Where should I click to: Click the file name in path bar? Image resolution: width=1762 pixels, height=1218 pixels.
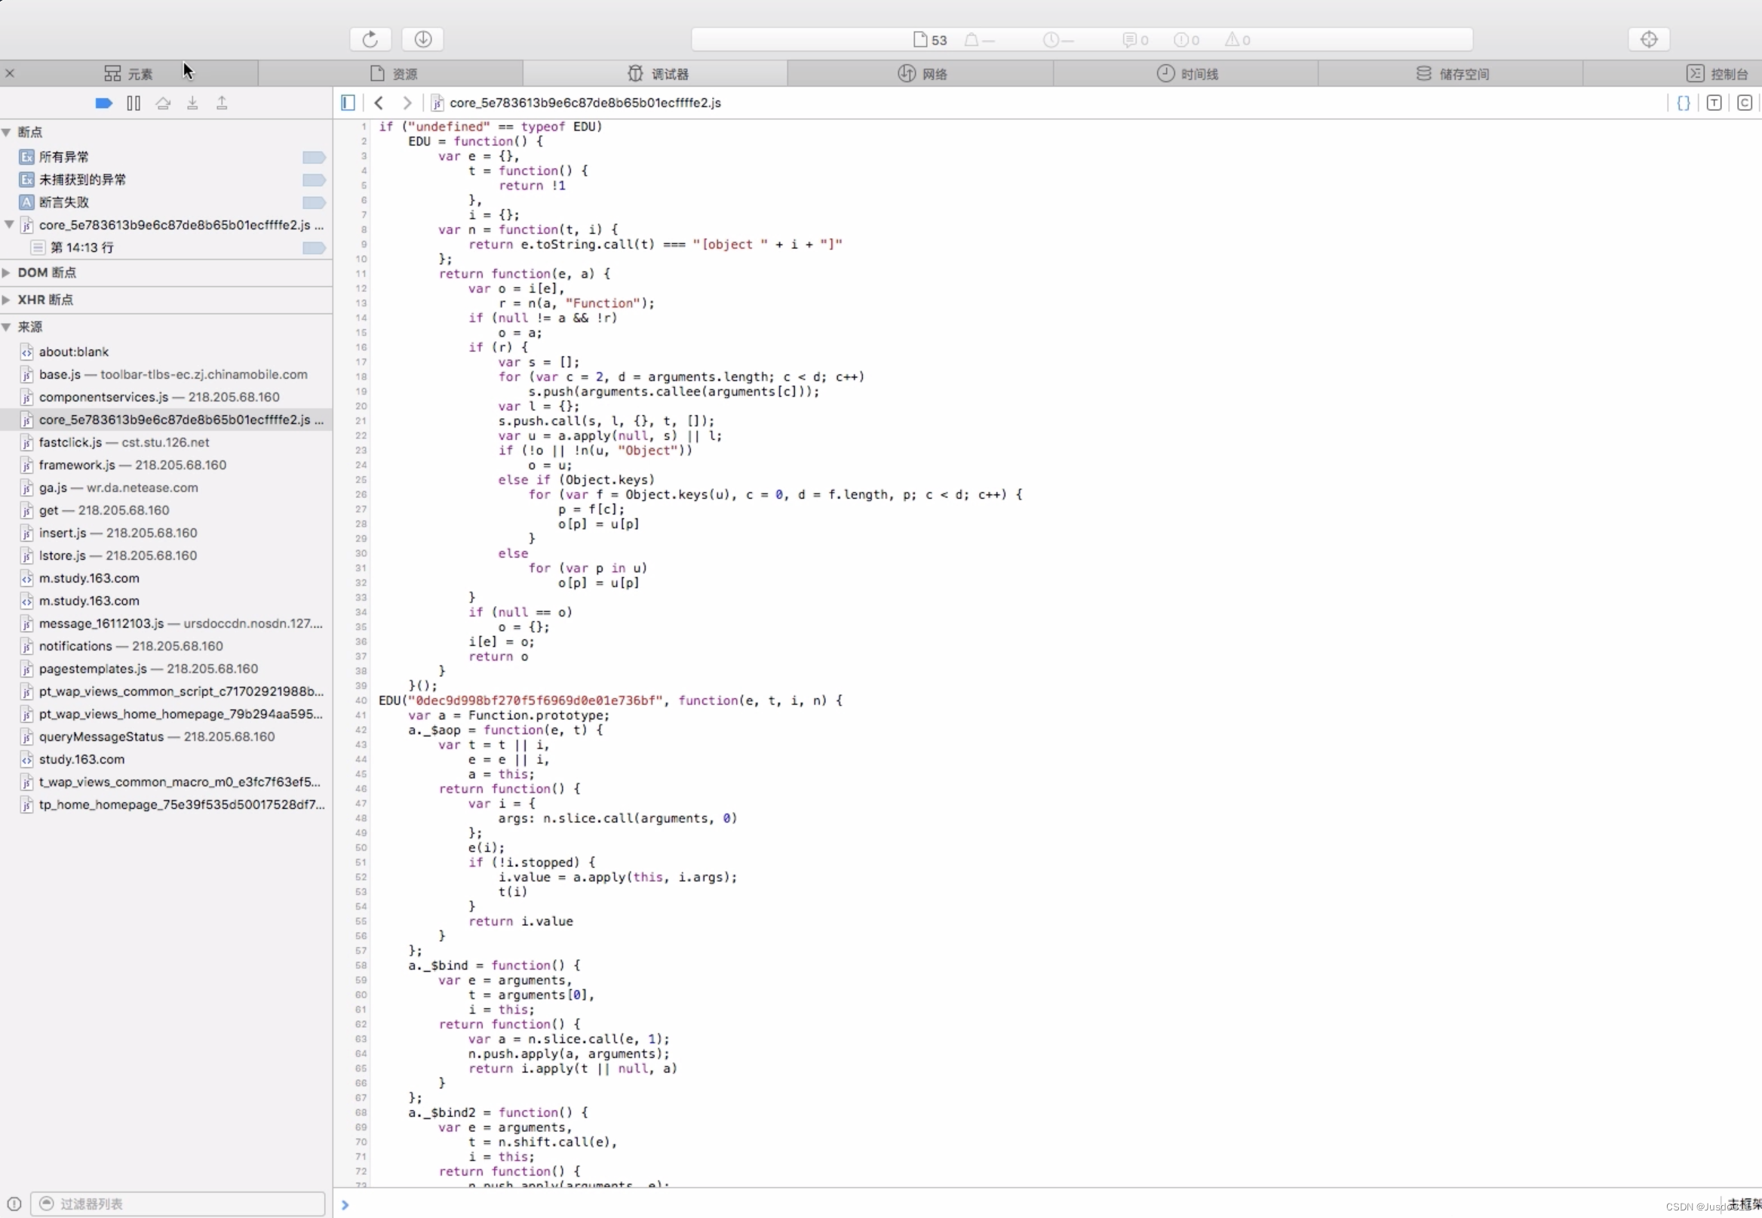[x=585, y=103]
